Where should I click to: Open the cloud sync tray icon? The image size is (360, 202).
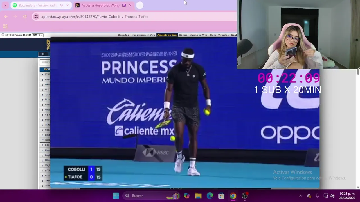309,196
